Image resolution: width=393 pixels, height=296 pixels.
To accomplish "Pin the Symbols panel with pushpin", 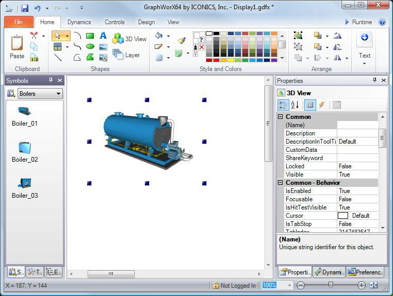I will tap(51, 80).
